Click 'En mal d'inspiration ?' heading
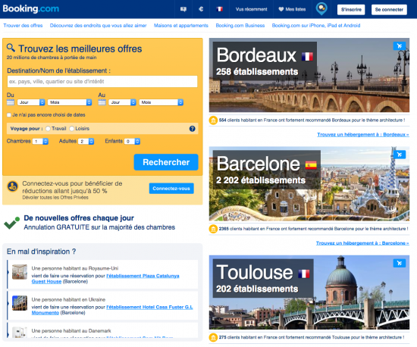Image resolution: width=417 pixels, height=347 pixels. click(41, 252)
